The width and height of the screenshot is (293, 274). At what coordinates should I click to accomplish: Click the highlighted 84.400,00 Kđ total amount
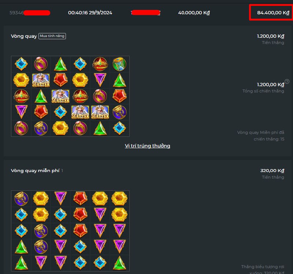(x=273, y=13)
